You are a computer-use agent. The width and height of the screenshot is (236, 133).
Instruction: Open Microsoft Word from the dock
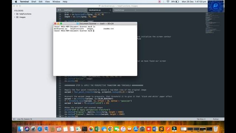(155, 129)
